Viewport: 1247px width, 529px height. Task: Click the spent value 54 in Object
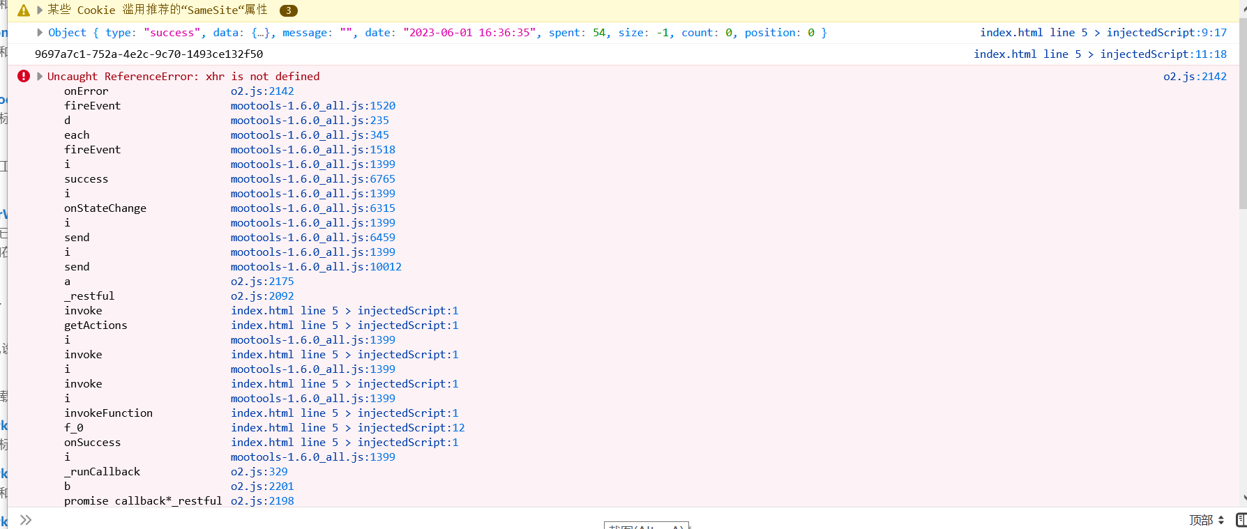(x=600, y=33)
